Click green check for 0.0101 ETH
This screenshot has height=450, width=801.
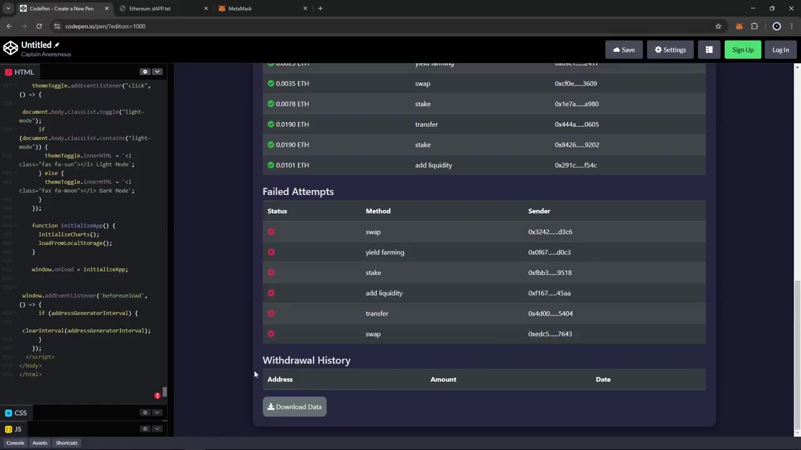pos(271,165)
